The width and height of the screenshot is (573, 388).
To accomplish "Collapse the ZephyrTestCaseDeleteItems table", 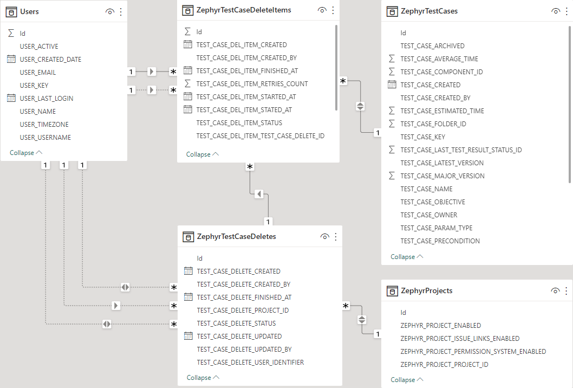I will click(203, 154).
